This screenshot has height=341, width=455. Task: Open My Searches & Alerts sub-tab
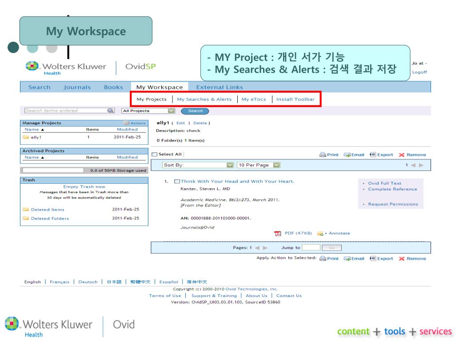point(204,99)
